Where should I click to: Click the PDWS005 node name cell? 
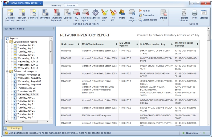[x=70, y=52]
